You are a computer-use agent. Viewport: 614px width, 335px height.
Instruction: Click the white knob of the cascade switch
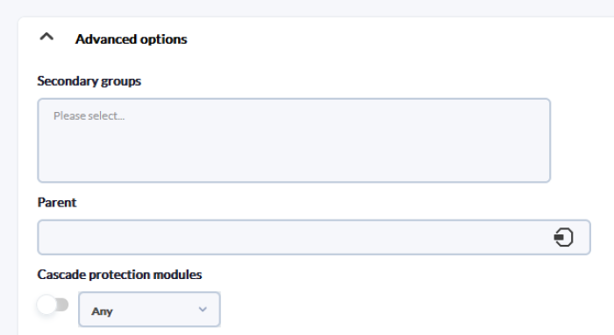47,304
